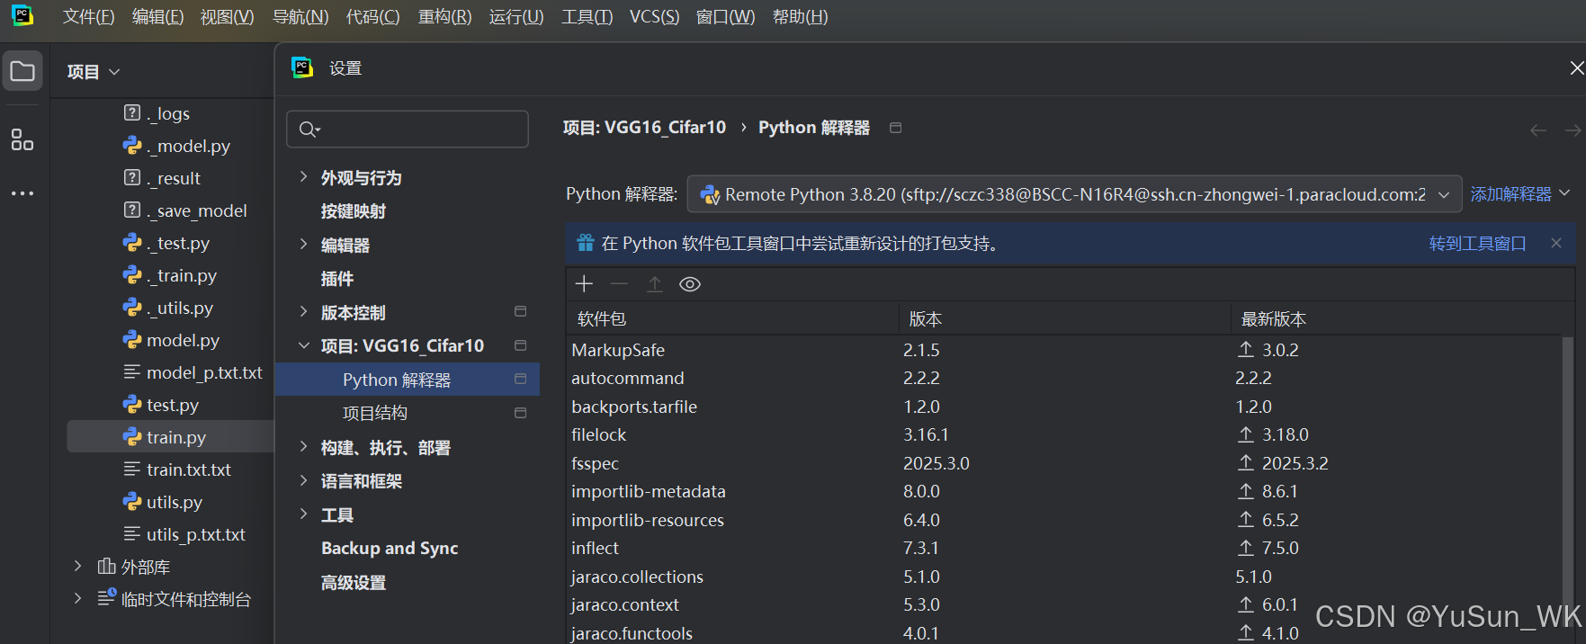
Task: Expand the 外观与行为 settings section
Action: click(303, 177)
